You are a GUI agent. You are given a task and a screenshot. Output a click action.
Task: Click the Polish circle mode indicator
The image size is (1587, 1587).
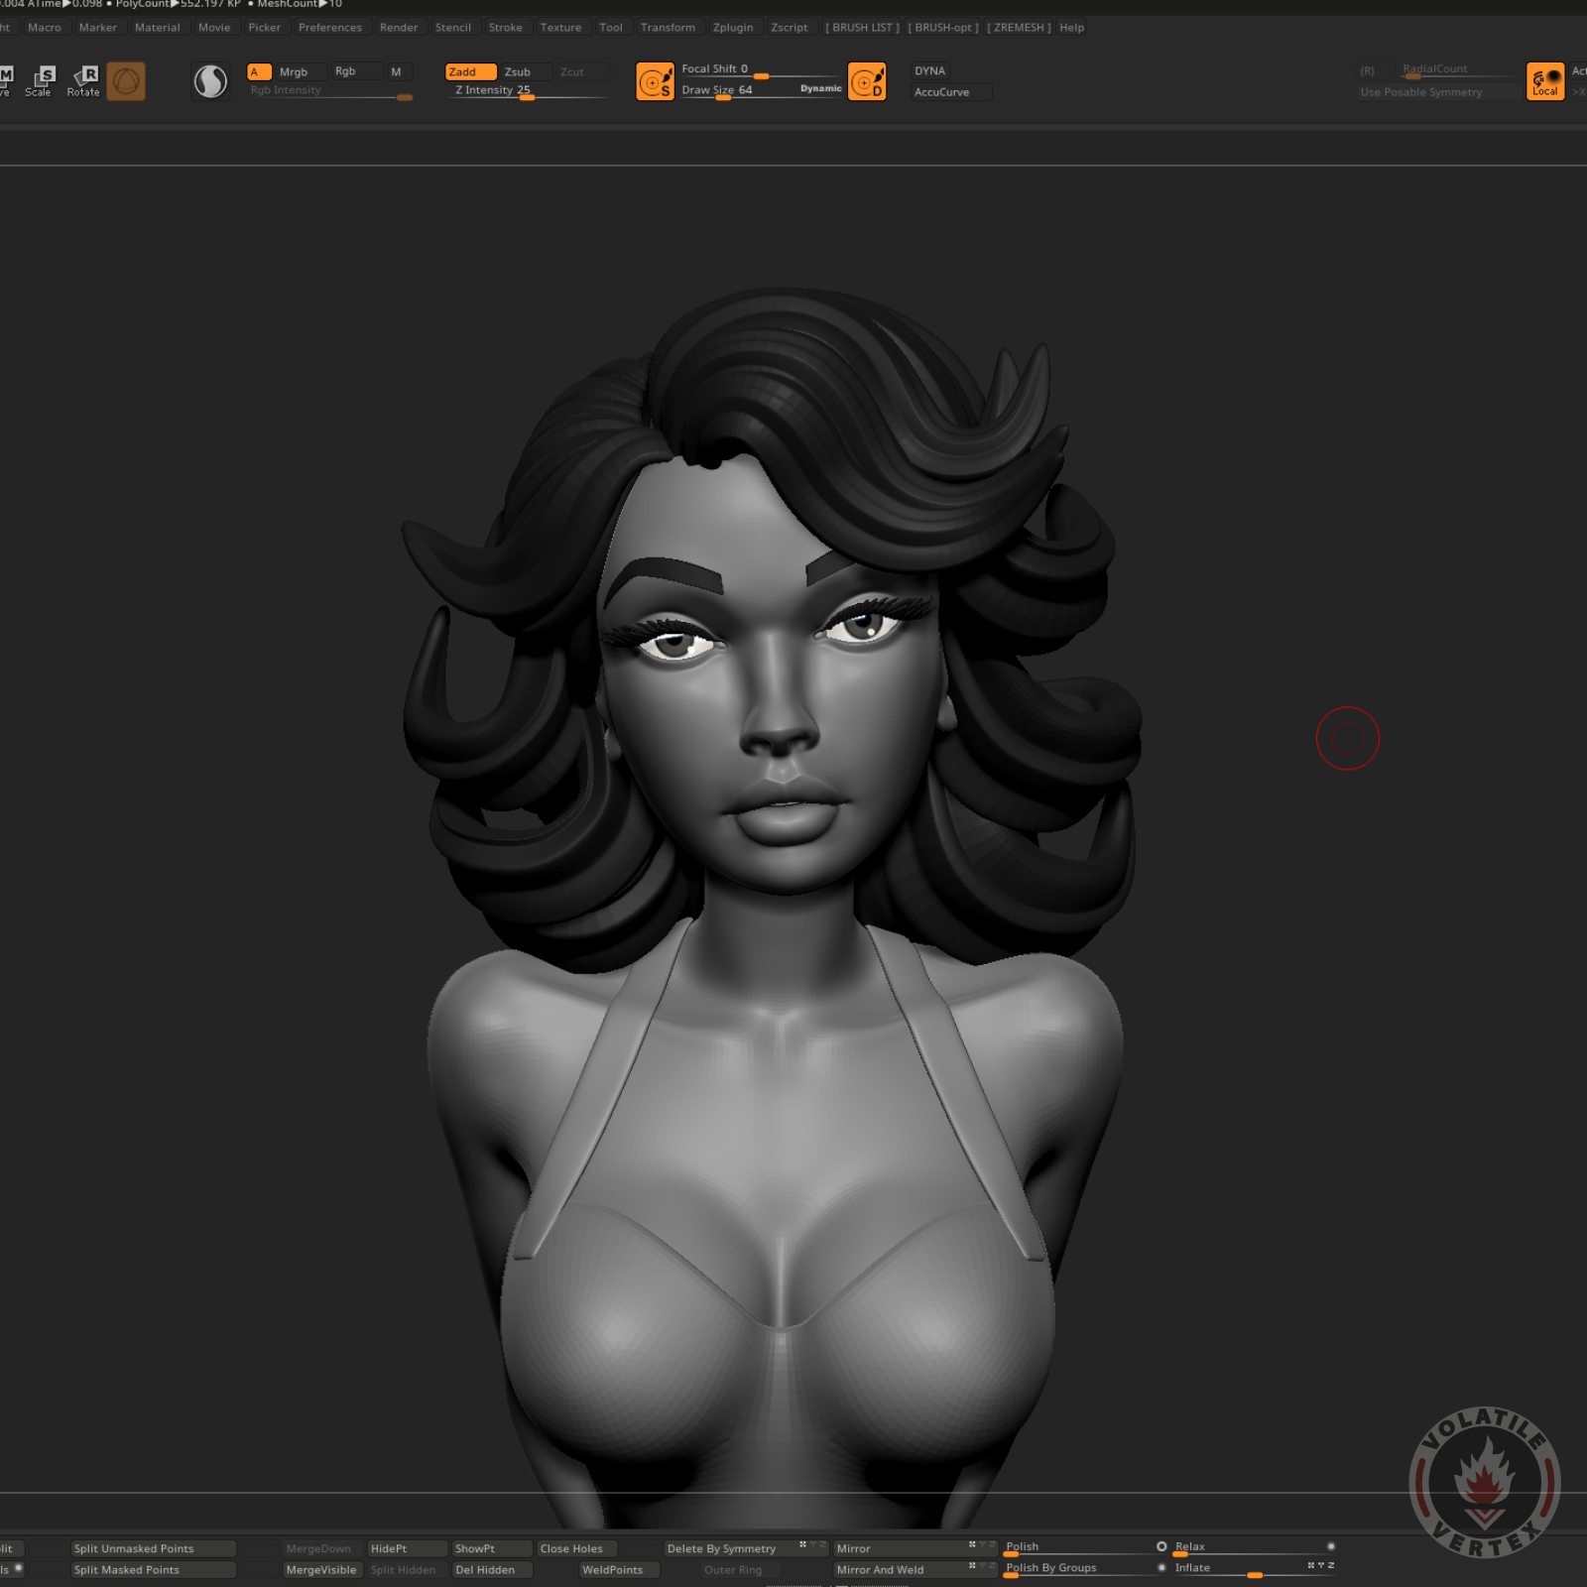coord(1161,1546)
